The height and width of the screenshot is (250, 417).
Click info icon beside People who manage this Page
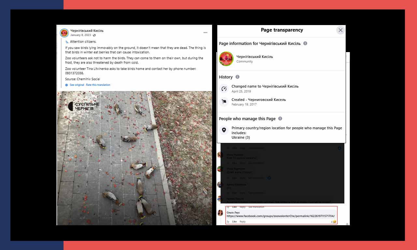280,119
